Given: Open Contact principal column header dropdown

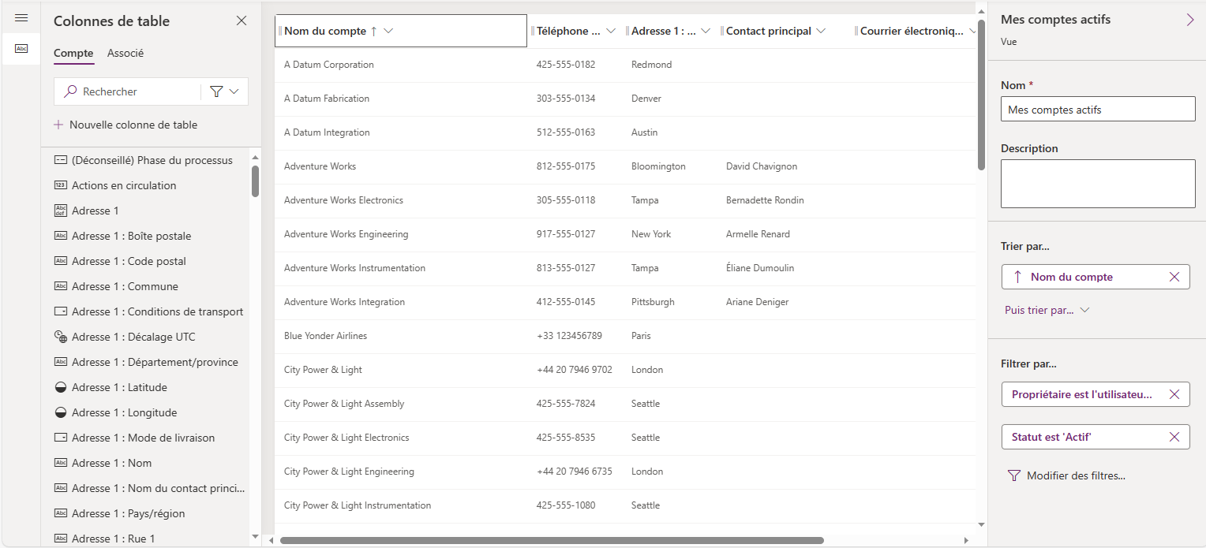Looking at the screenshot, I should pos(821,31).
